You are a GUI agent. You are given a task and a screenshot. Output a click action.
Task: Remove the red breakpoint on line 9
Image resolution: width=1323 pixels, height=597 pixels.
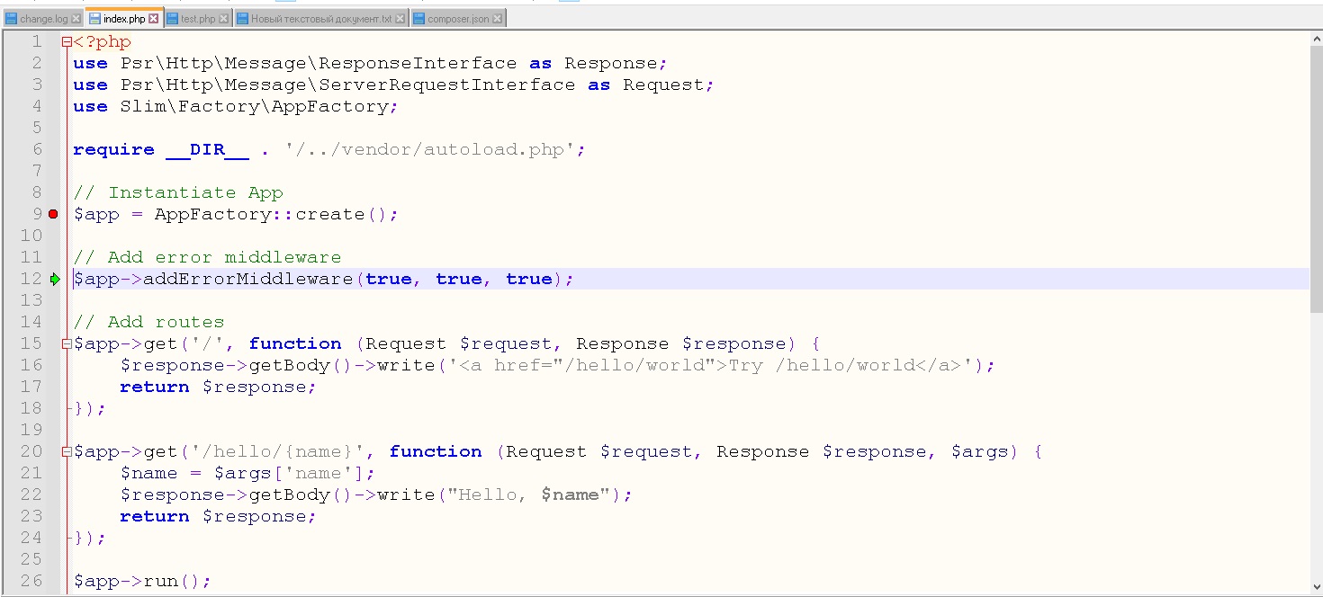tap(53, 214)
